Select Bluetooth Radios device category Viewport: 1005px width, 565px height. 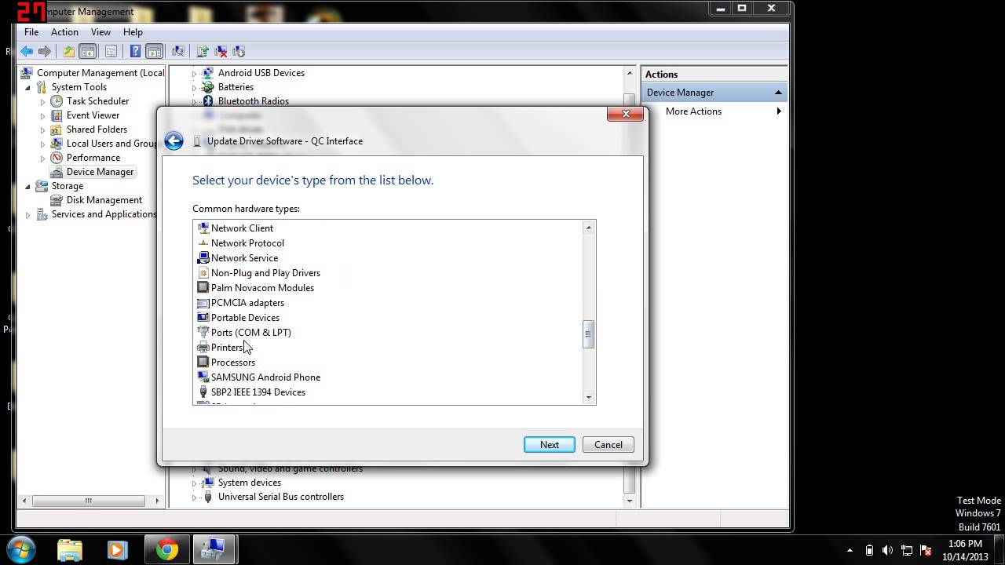coord(253,101)
